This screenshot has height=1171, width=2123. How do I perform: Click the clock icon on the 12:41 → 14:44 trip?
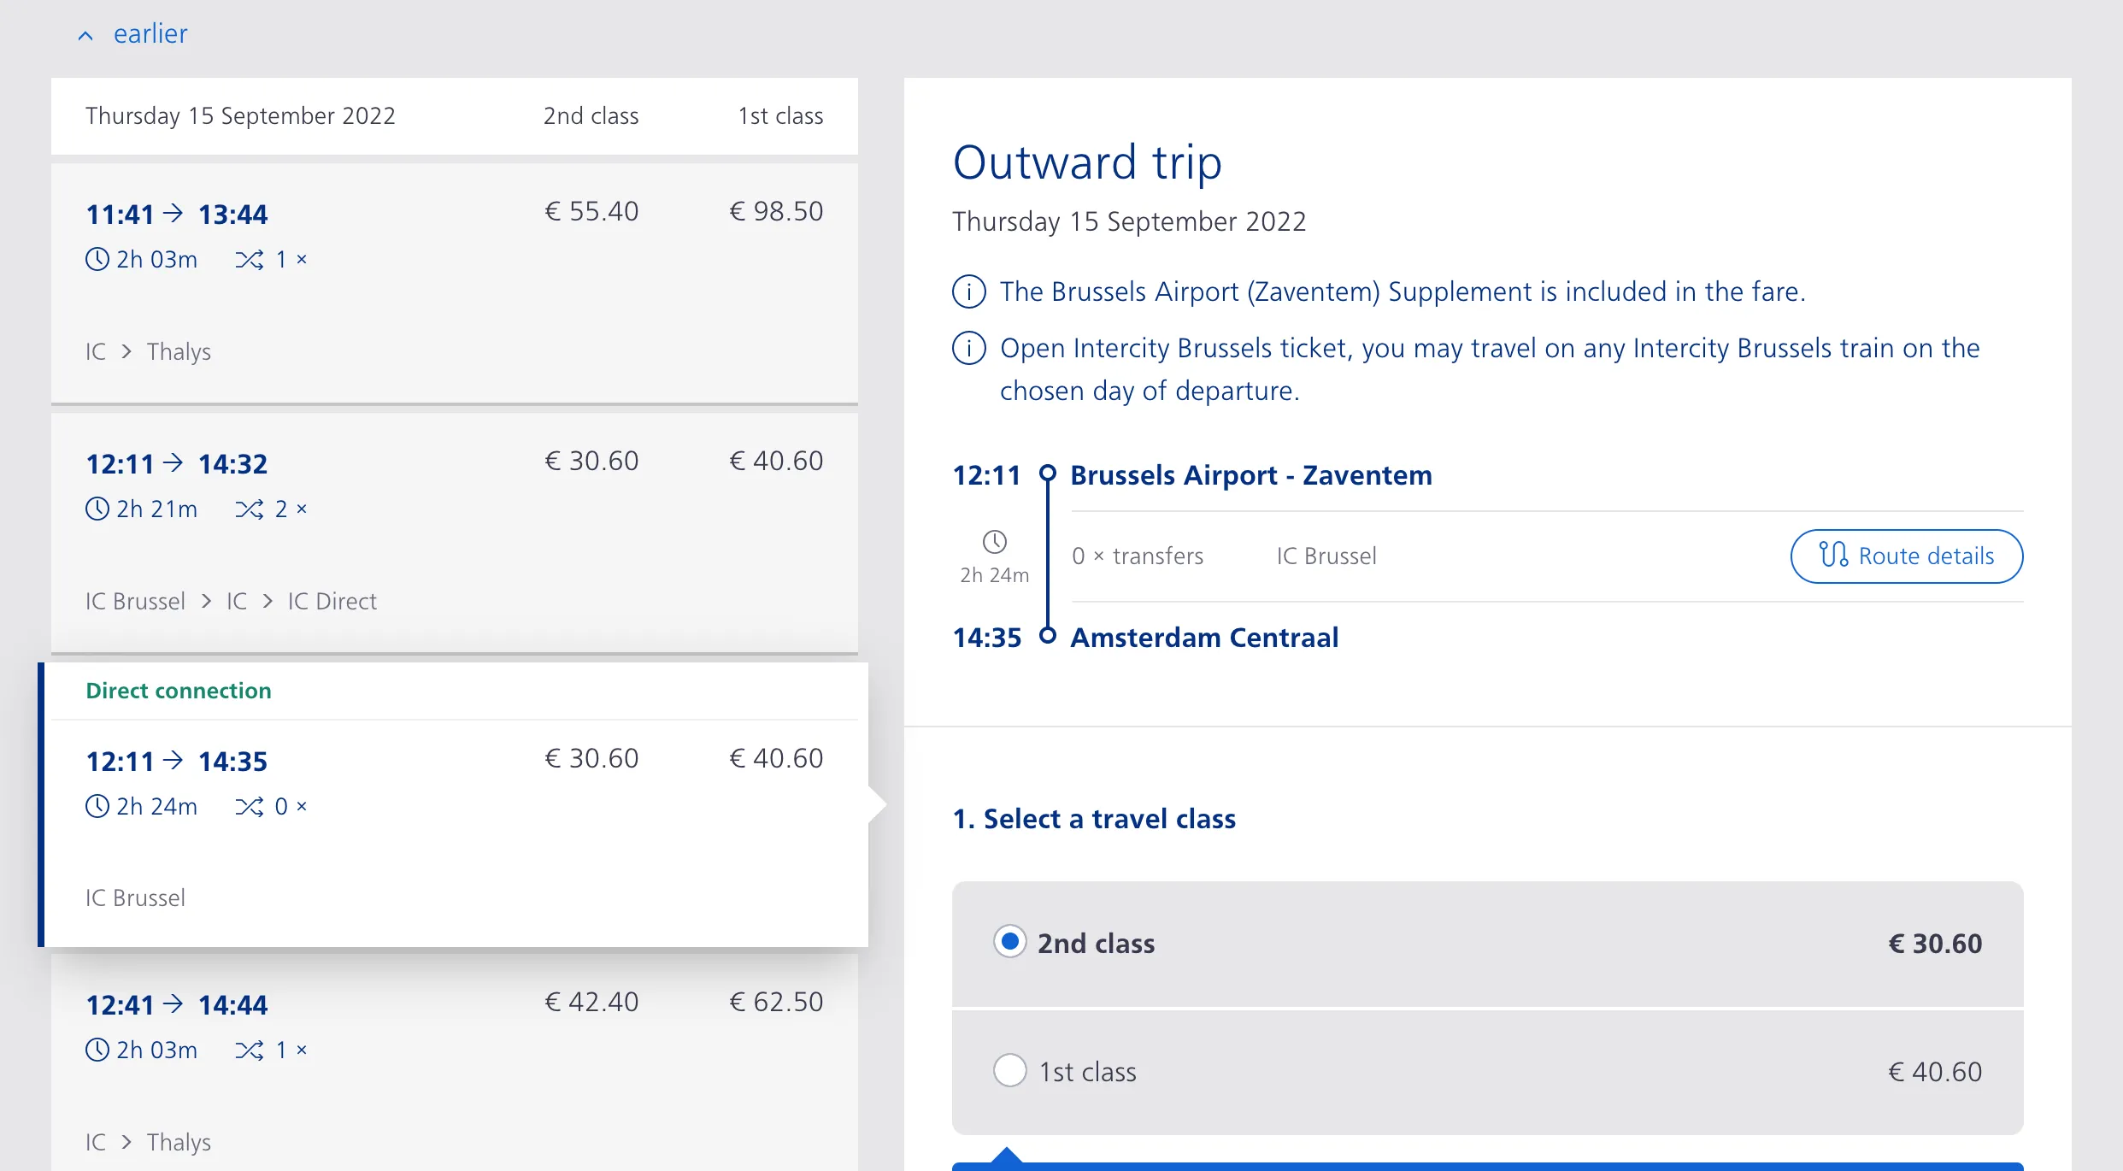(x=97, y=1050)
